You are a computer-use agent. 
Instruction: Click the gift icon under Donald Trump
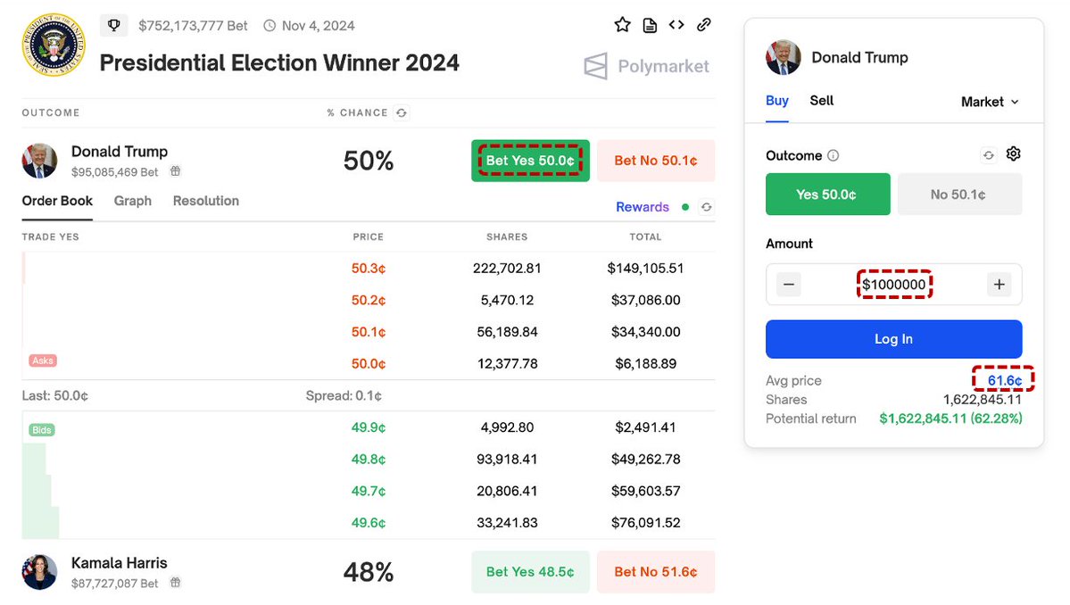click(x=176, y=171)
